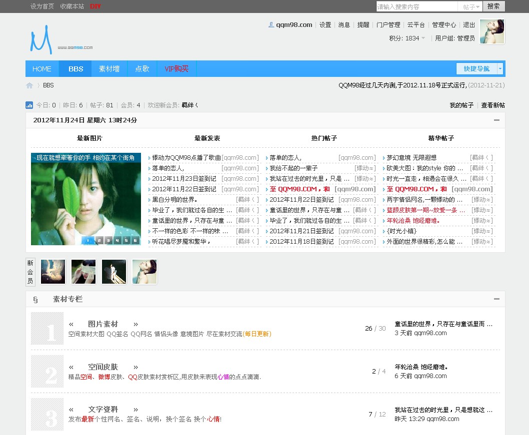The height and width of the screenshot is (435, 529).
Task: Open 提醒 in the user menu
Action: point(363,24)
